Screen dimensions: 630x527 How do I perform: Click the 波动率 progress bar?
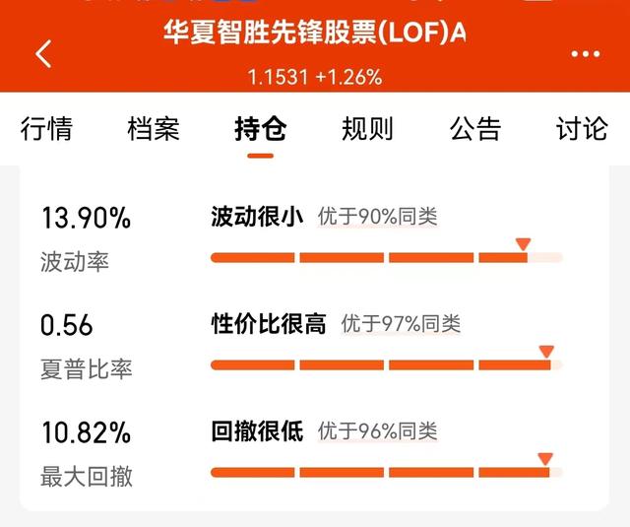(387, 258)
